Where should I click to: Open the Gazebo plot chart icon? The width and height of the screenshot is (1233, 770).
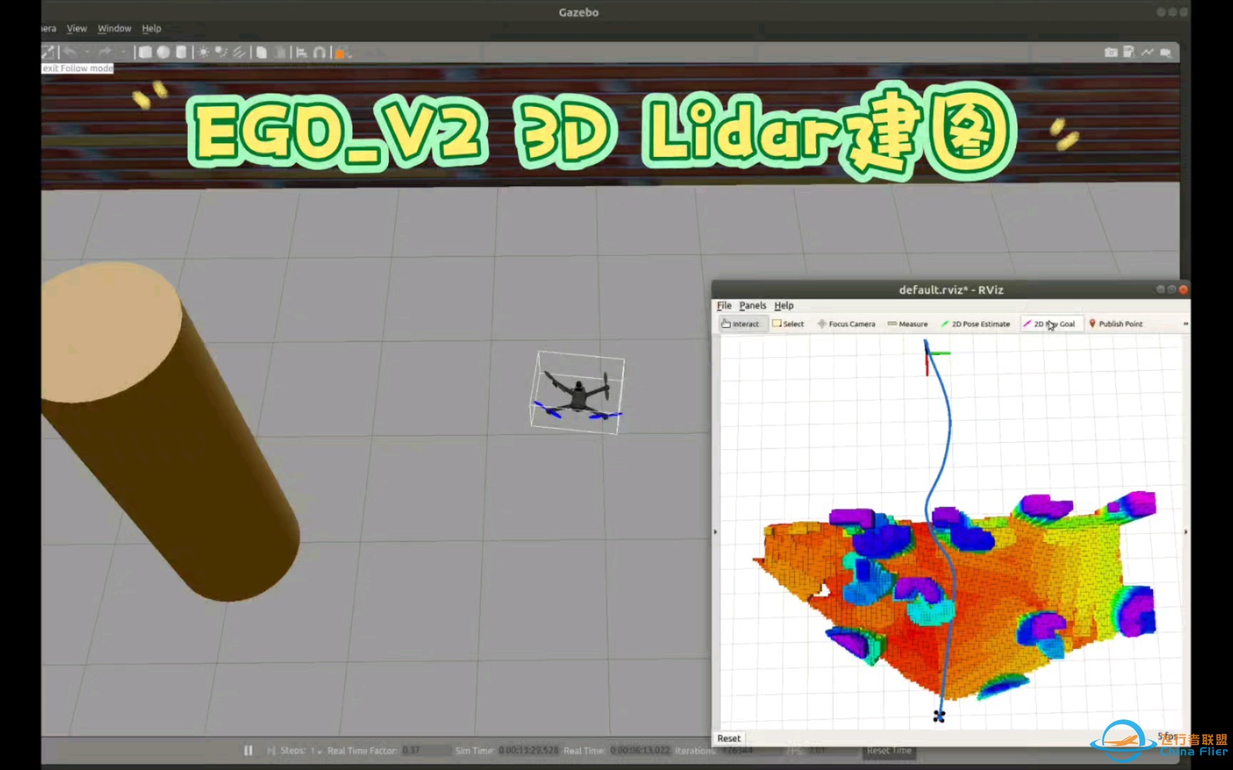[x=1147, y=52]
